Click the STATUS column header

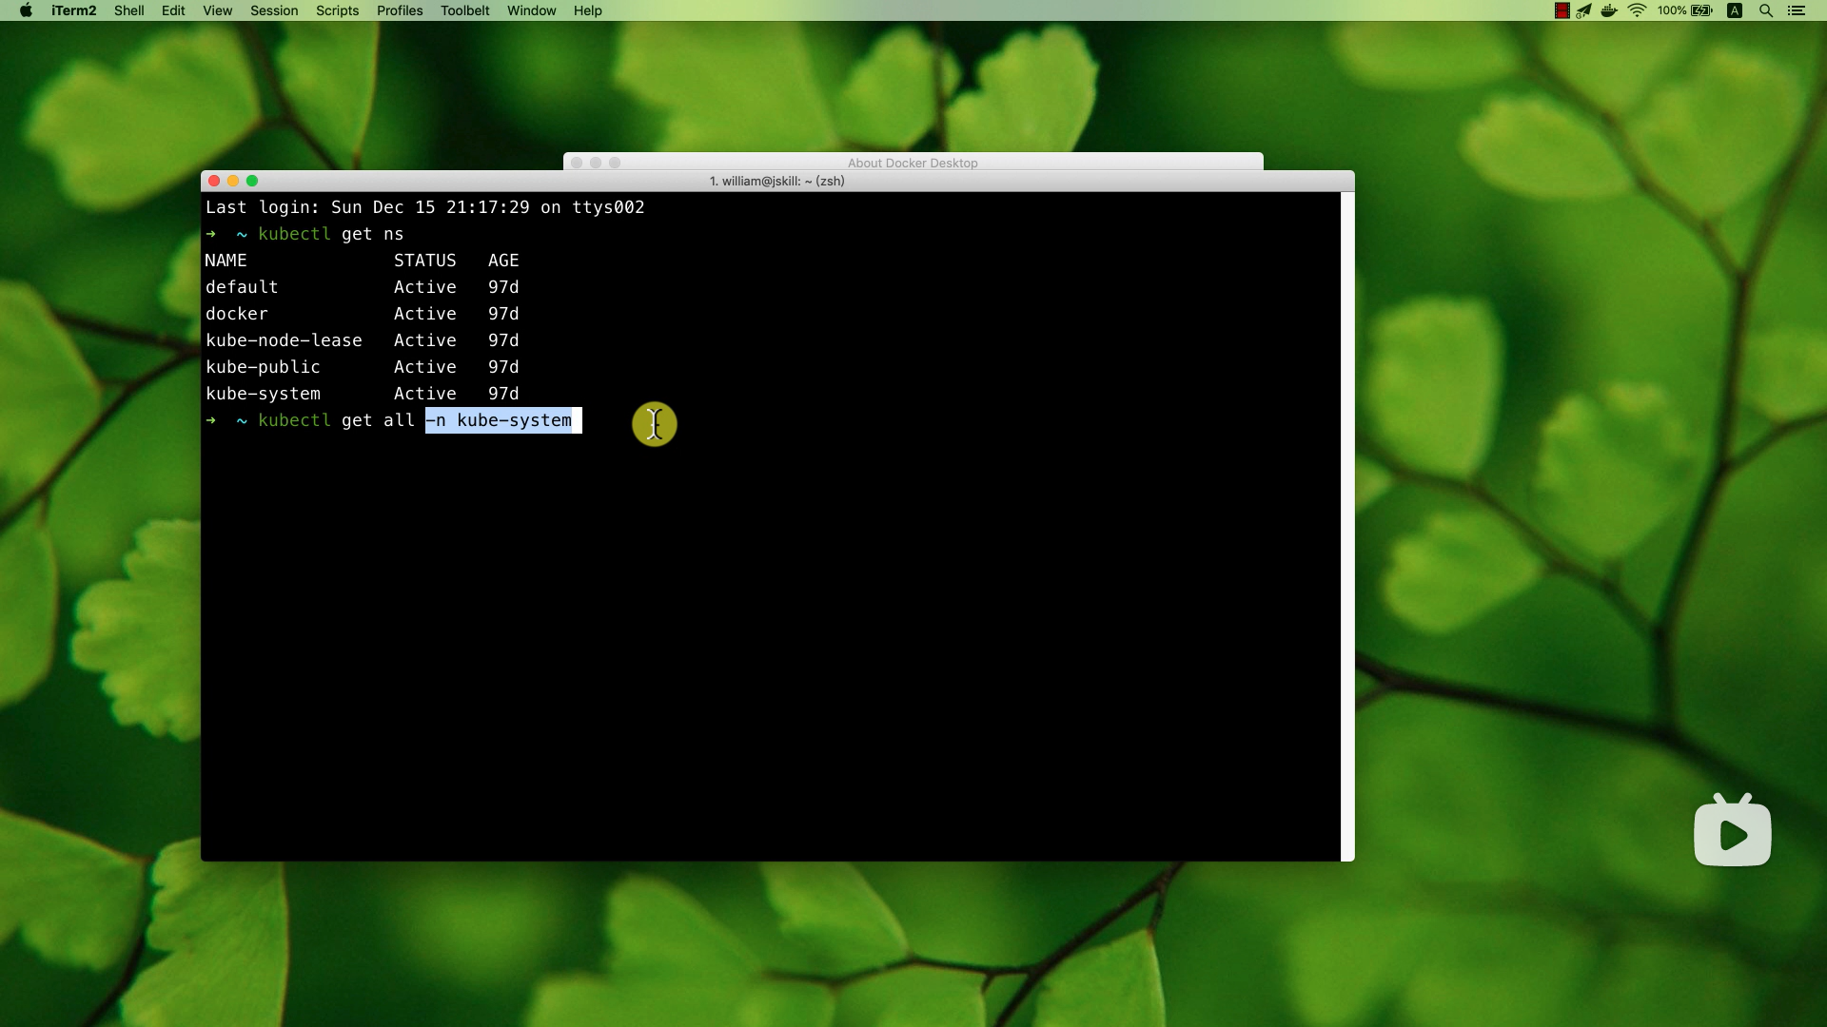click(424, 261)
